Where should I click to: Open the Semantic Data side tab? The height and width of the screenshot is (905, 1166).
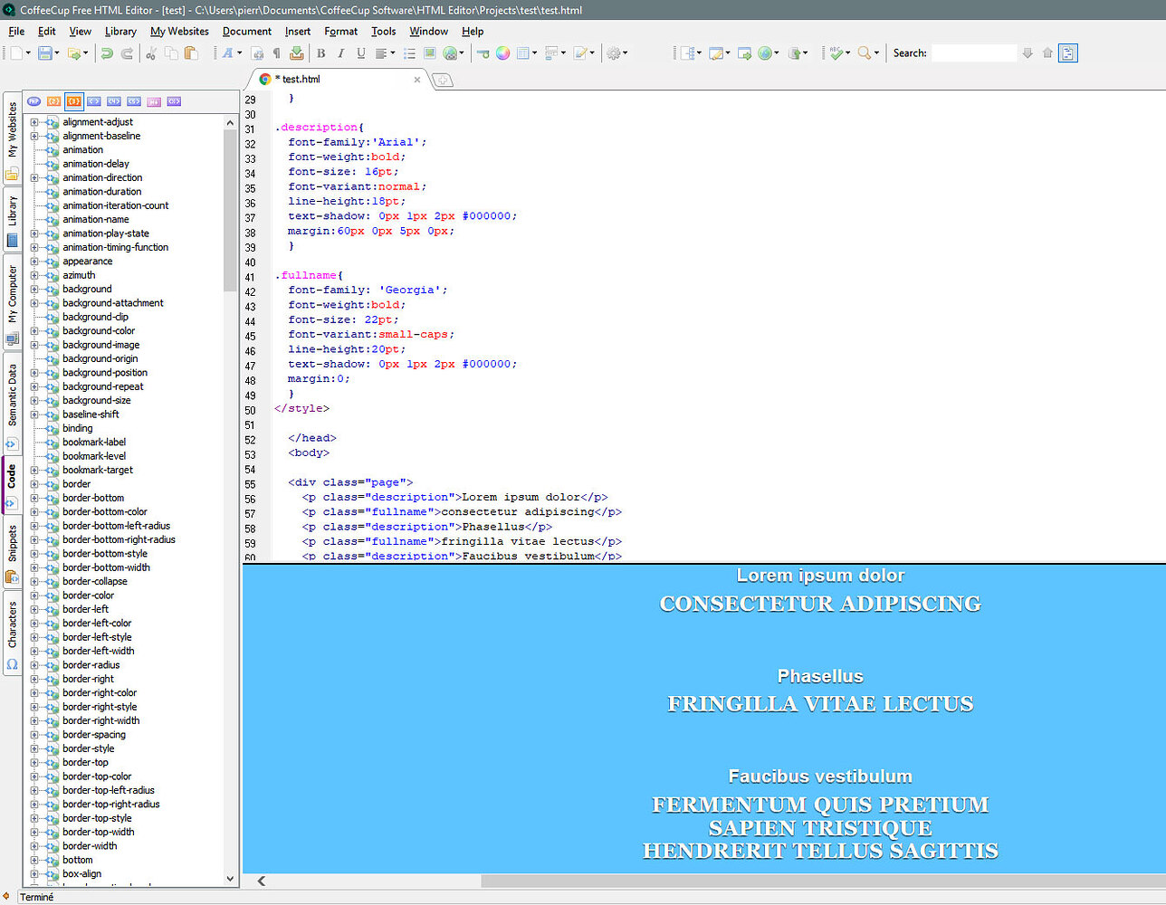pos(12,405)
